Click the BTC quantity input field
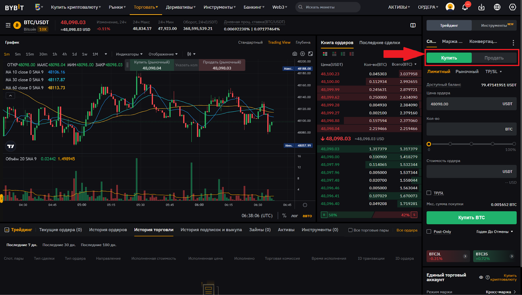Viewport: 522px width, 295px height. point(471,129)
